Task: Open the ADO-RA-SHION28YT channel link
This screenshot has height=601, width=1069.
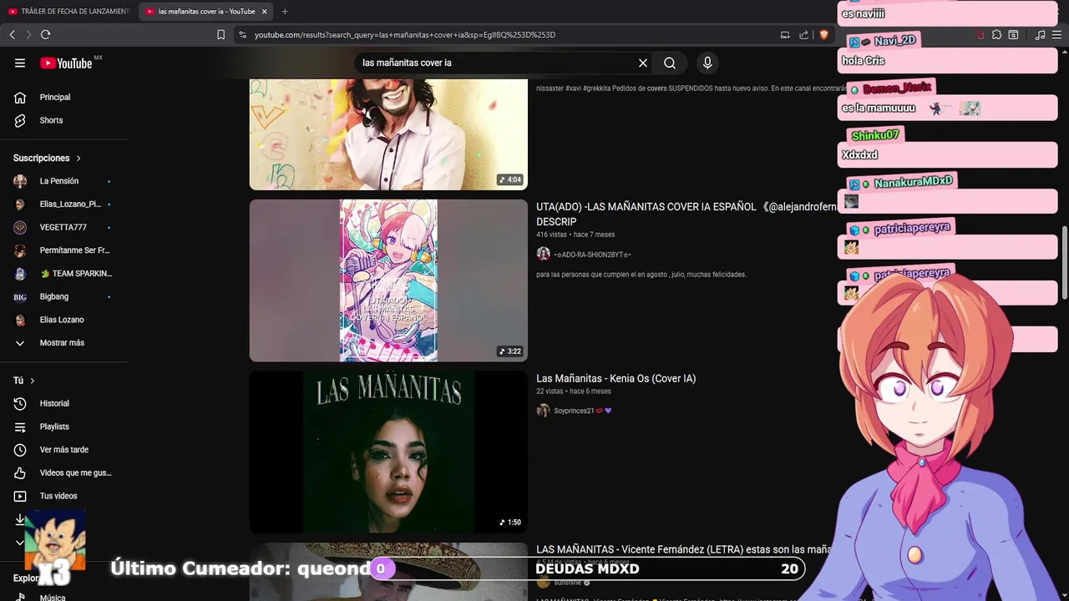Action: coord(592,255)
